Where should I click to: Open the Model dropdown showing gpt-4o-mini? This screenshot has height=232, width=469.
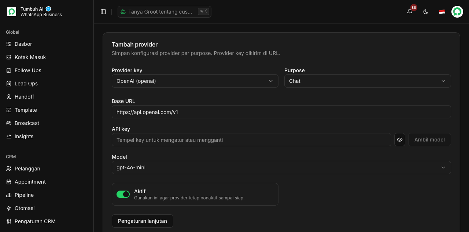click(x=281, y=167)
